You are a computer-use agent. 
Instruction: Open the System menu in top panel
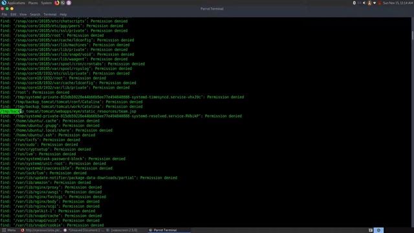[x=46, y=3]
